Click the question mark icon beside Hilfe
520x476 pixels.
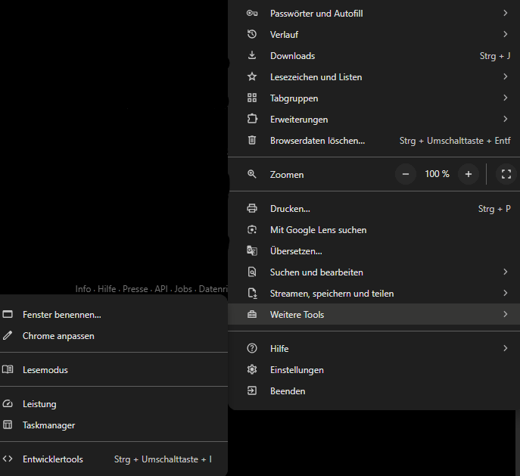pyautogui.click(x=252, y=348)
